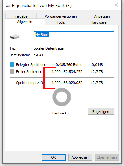Click the free space value 4.000.452.534.272

click(x=67, y=72)
